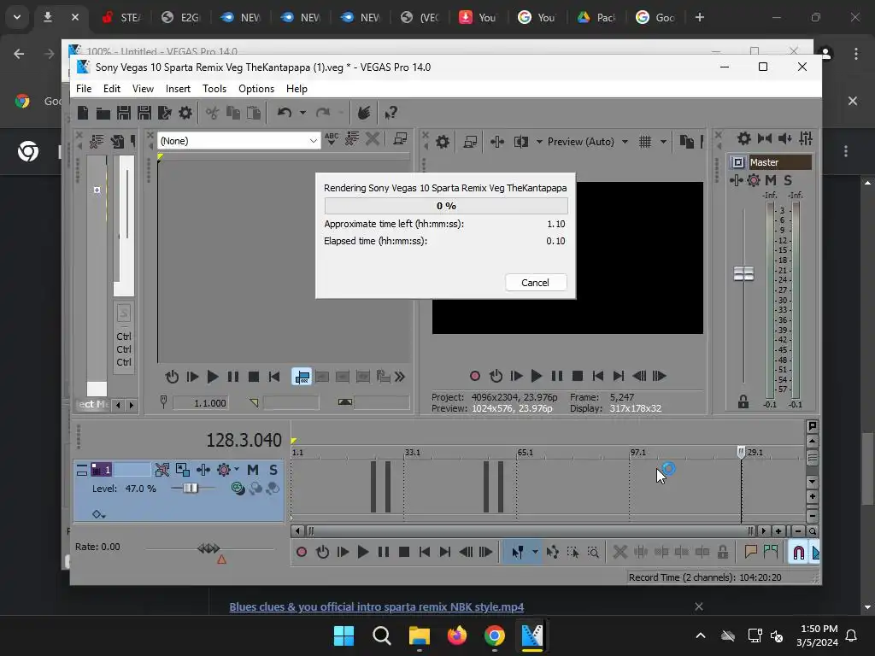Screen dimensions: 875x656
Task: Expand the Undo history dropdown arrow
Action: point(302,113)
